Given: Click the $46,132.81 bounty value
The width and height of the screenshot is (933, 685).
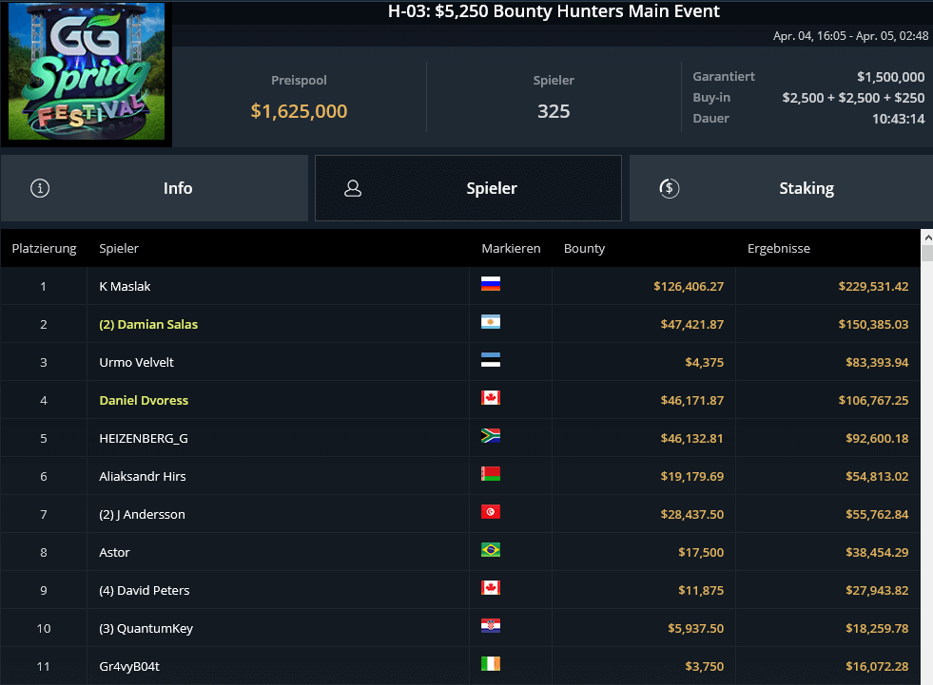Looking at the screenshot, I should tap(692, 439).
